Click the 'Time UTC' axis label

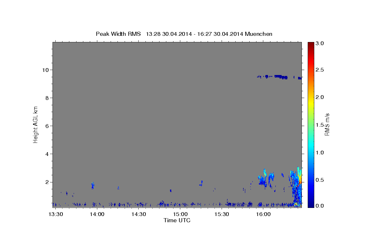point(177,220)
